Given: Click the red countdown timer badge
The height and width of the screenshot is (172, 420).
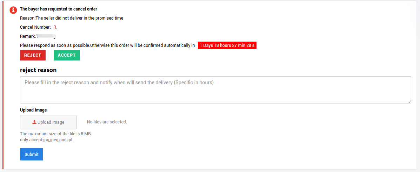Looking at the screenshot, I should click(227, 45).
